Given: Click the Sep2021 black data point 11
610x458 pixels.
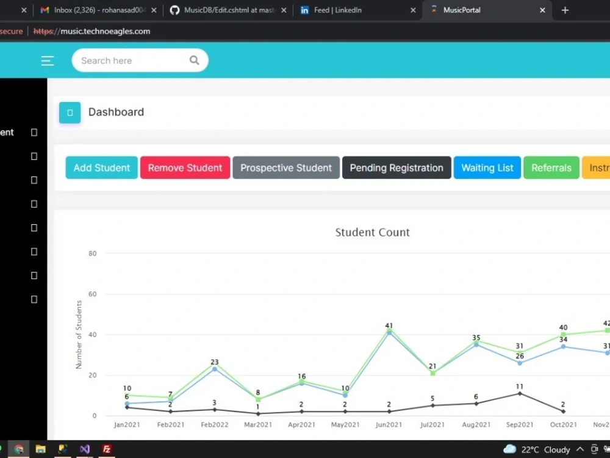Looking at the screenshot, I should click(520, 393).
